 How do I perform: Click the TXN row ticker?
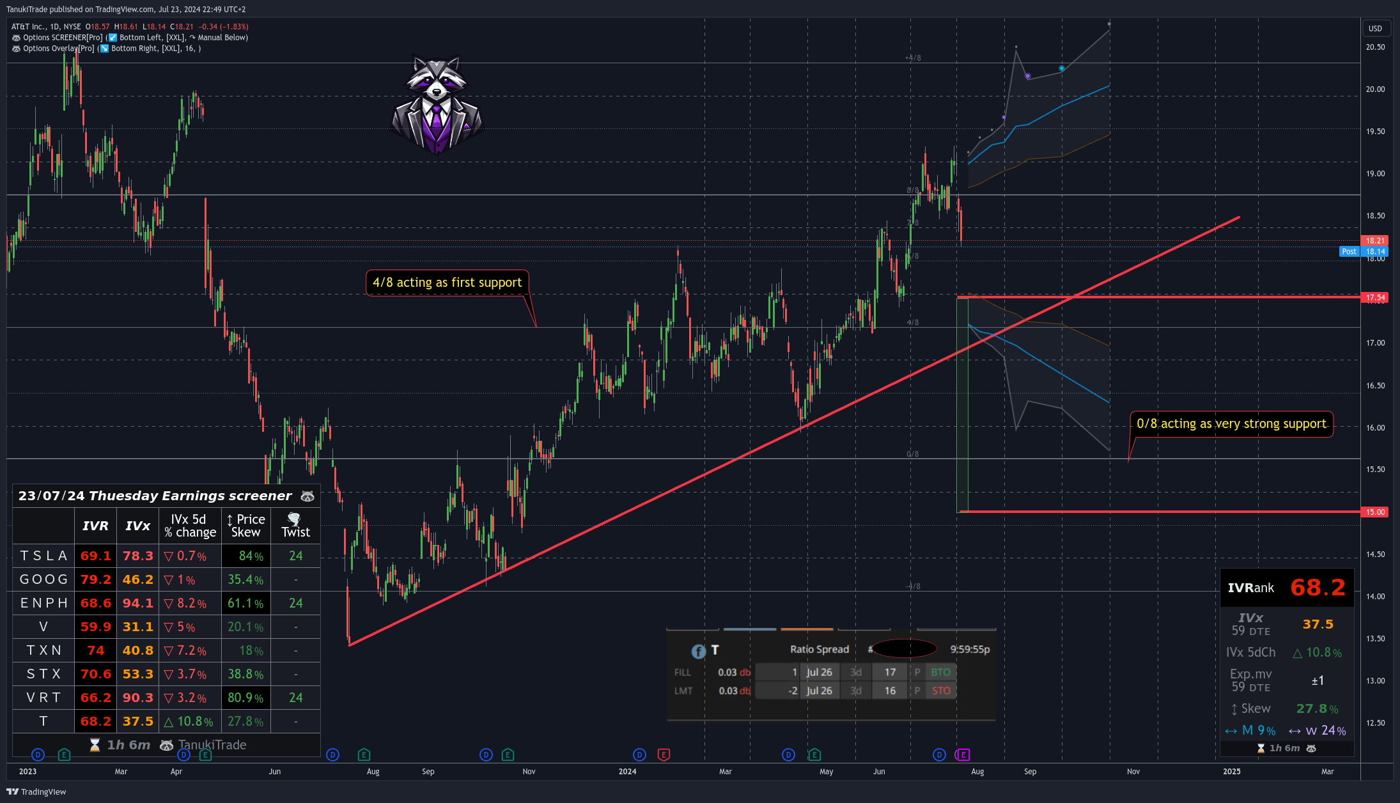[43, 650]
